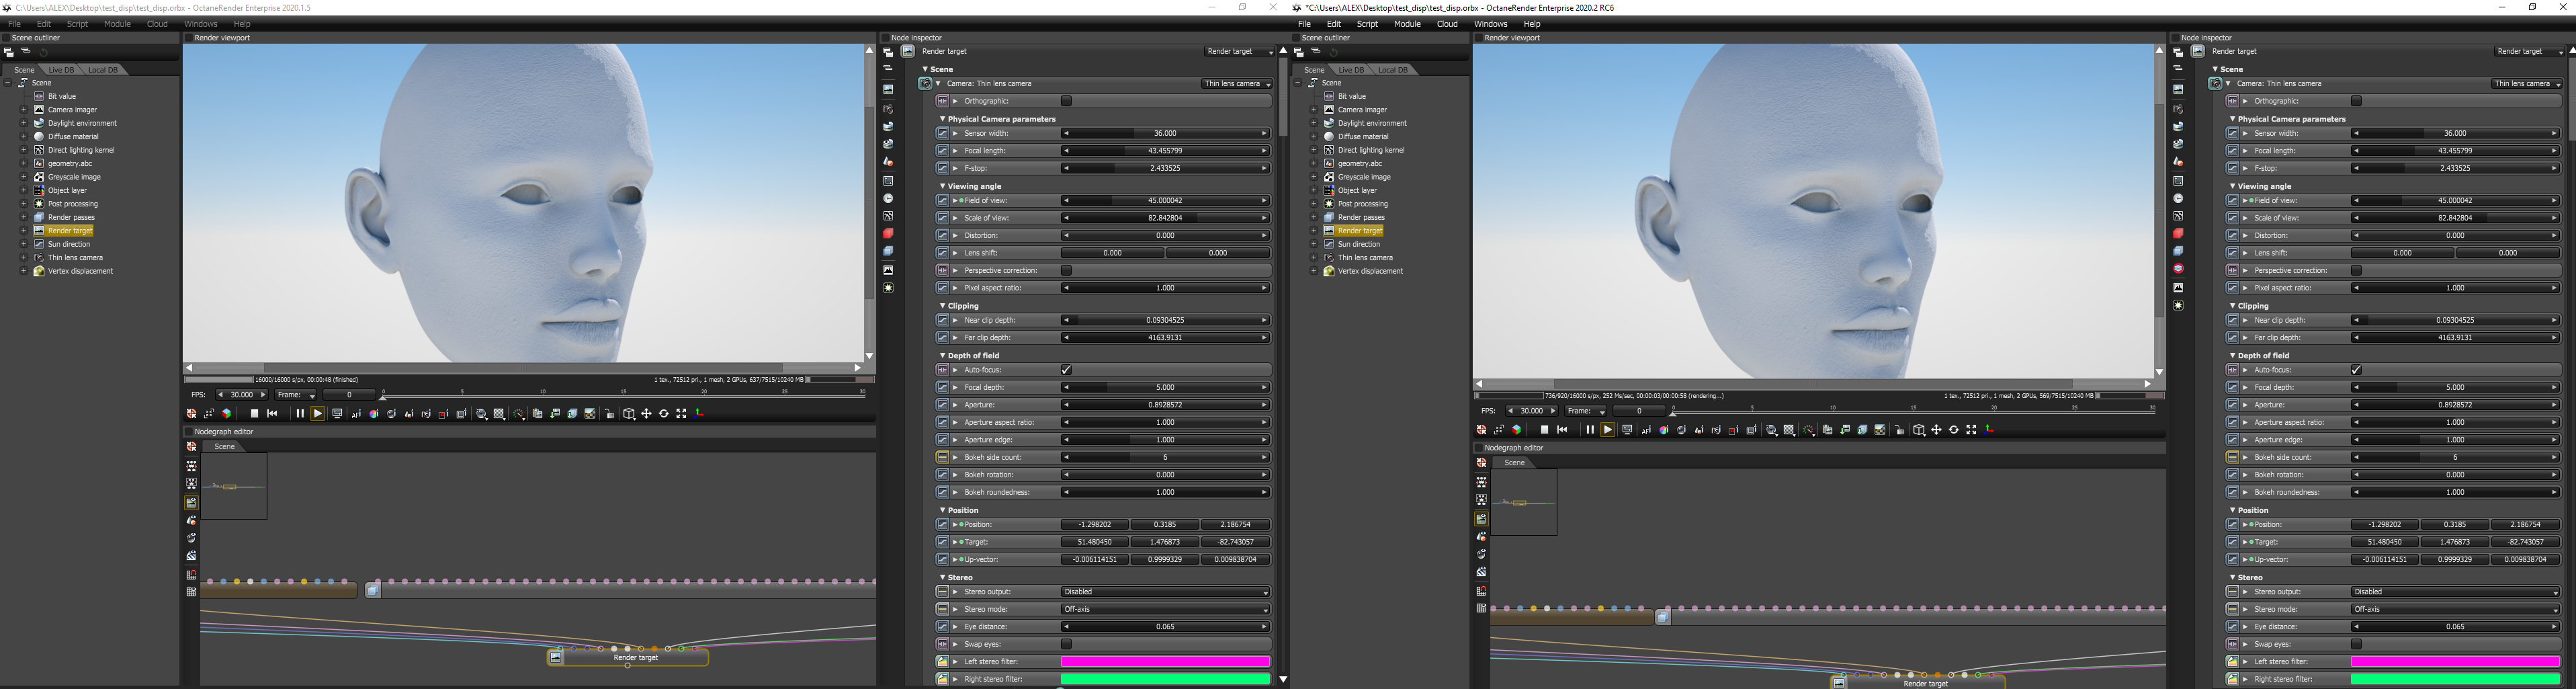Toggle Perspective correction checkbox in left node inspector
Viewport: 2576px width, 689px height.
(1066, 270)
